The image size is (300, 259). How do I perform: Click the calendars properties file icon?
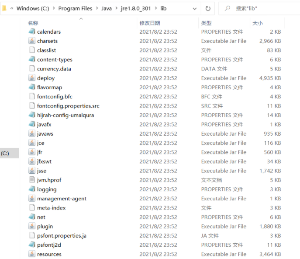(32, 31)
